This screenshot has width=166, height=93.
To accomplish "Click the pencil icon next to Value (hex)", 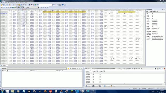I will pos(63,71).
